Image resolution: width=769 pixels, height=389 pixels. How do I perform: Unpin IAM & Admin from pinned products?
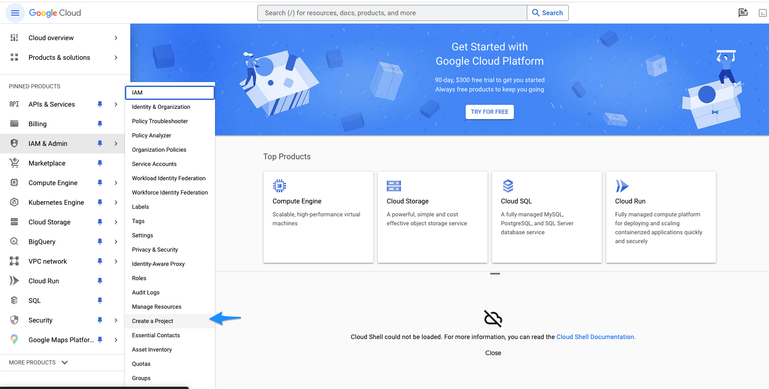point(100,143)
